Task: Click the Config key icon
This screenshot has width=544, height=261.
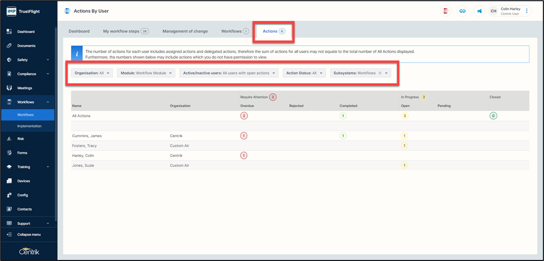Action: click(x=9, y=195)
